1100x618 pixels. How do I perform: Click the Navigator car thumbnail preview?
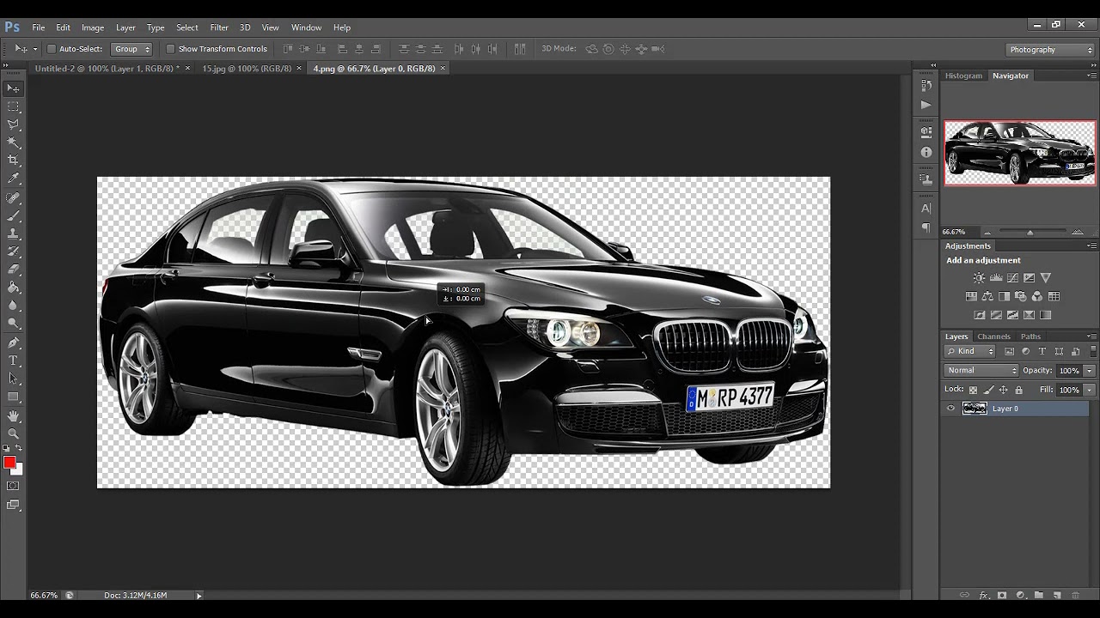click(1020, 153)
